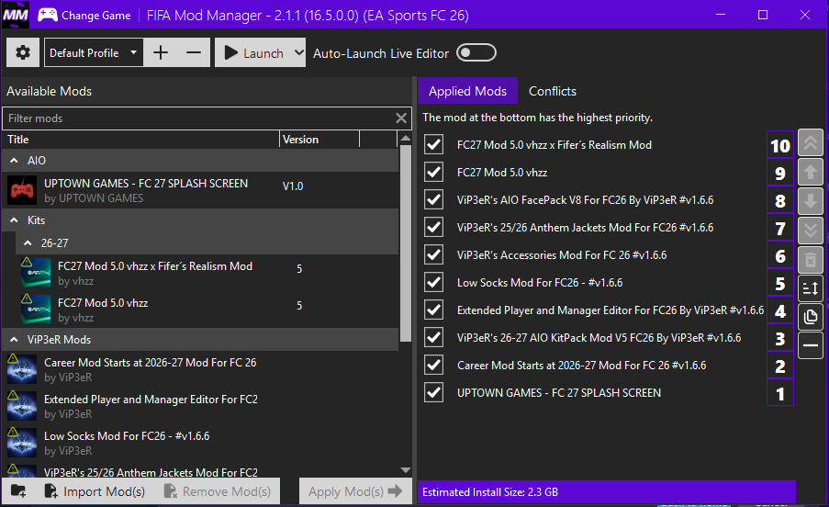The width and height of the screenshot is (829, 507).
Task: Click the Estimated Install Size status text
Action: coord(490,492)
